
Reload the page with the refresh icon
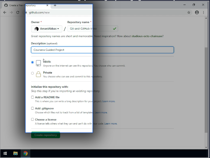18,12
